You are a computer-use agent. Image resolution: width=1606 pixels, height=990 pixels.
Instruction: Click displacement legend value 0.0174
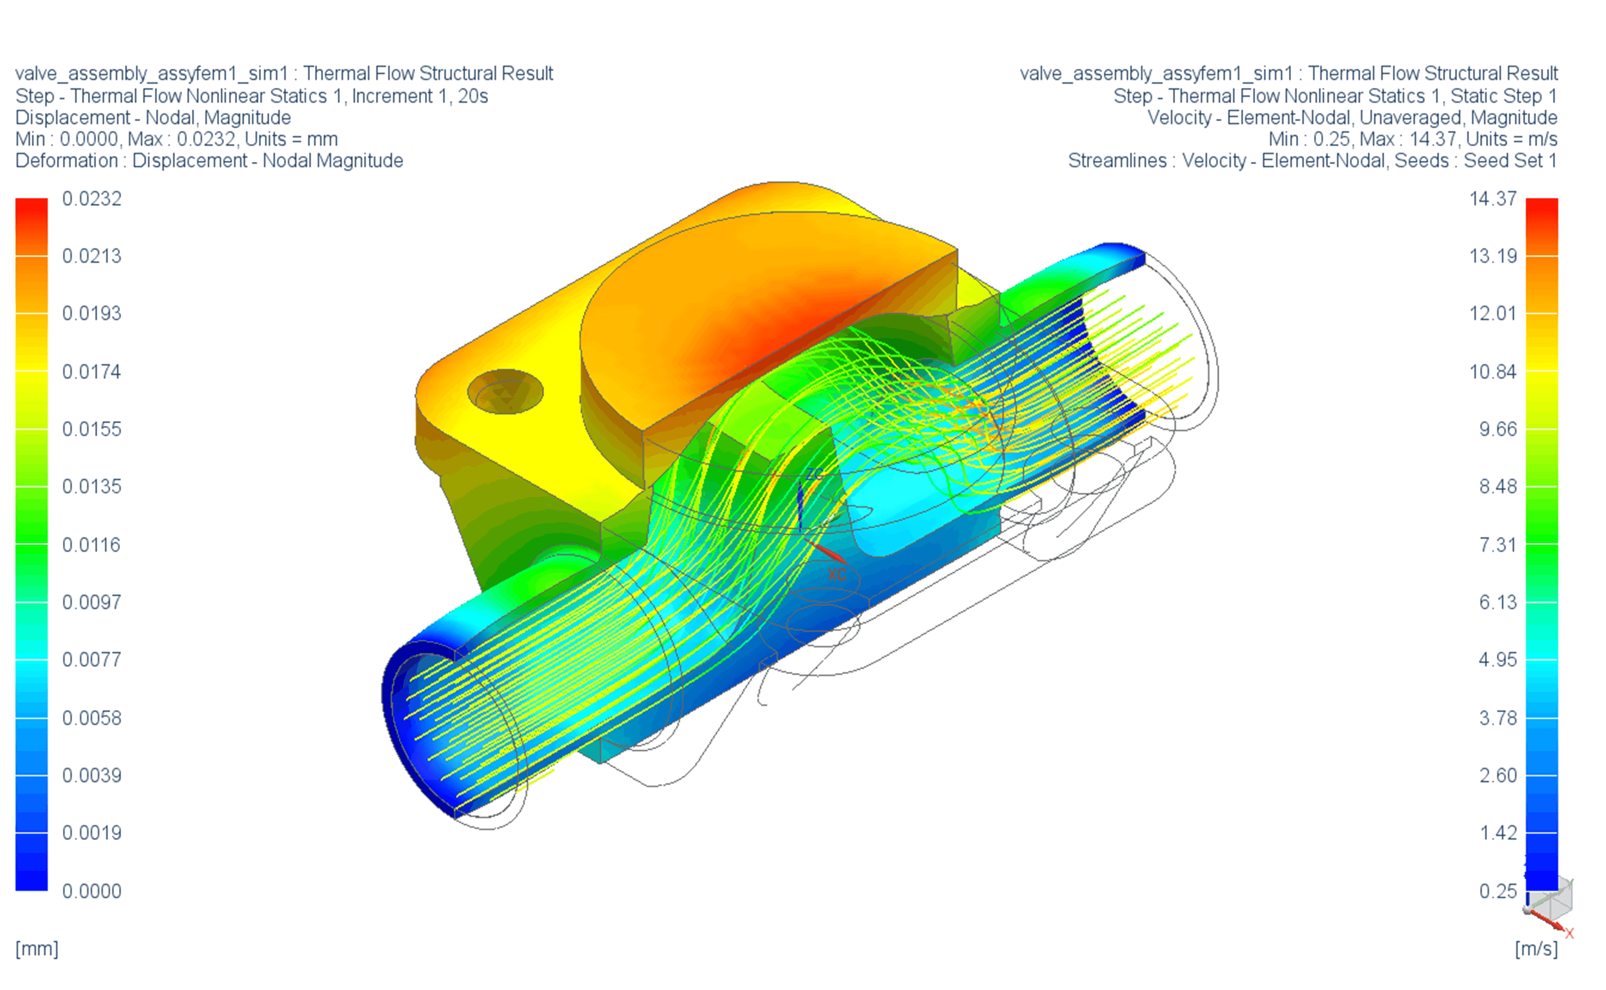[x=92, y=372]
